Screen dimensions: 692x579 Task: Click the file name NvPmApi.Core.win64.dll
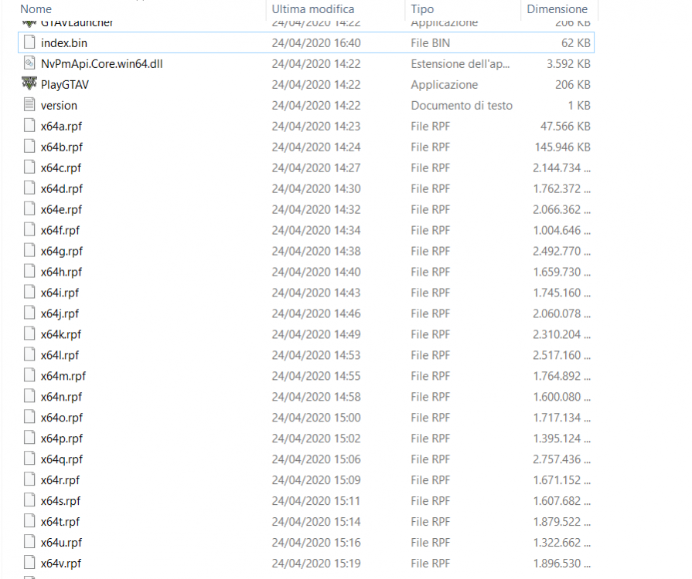(101, 64)
